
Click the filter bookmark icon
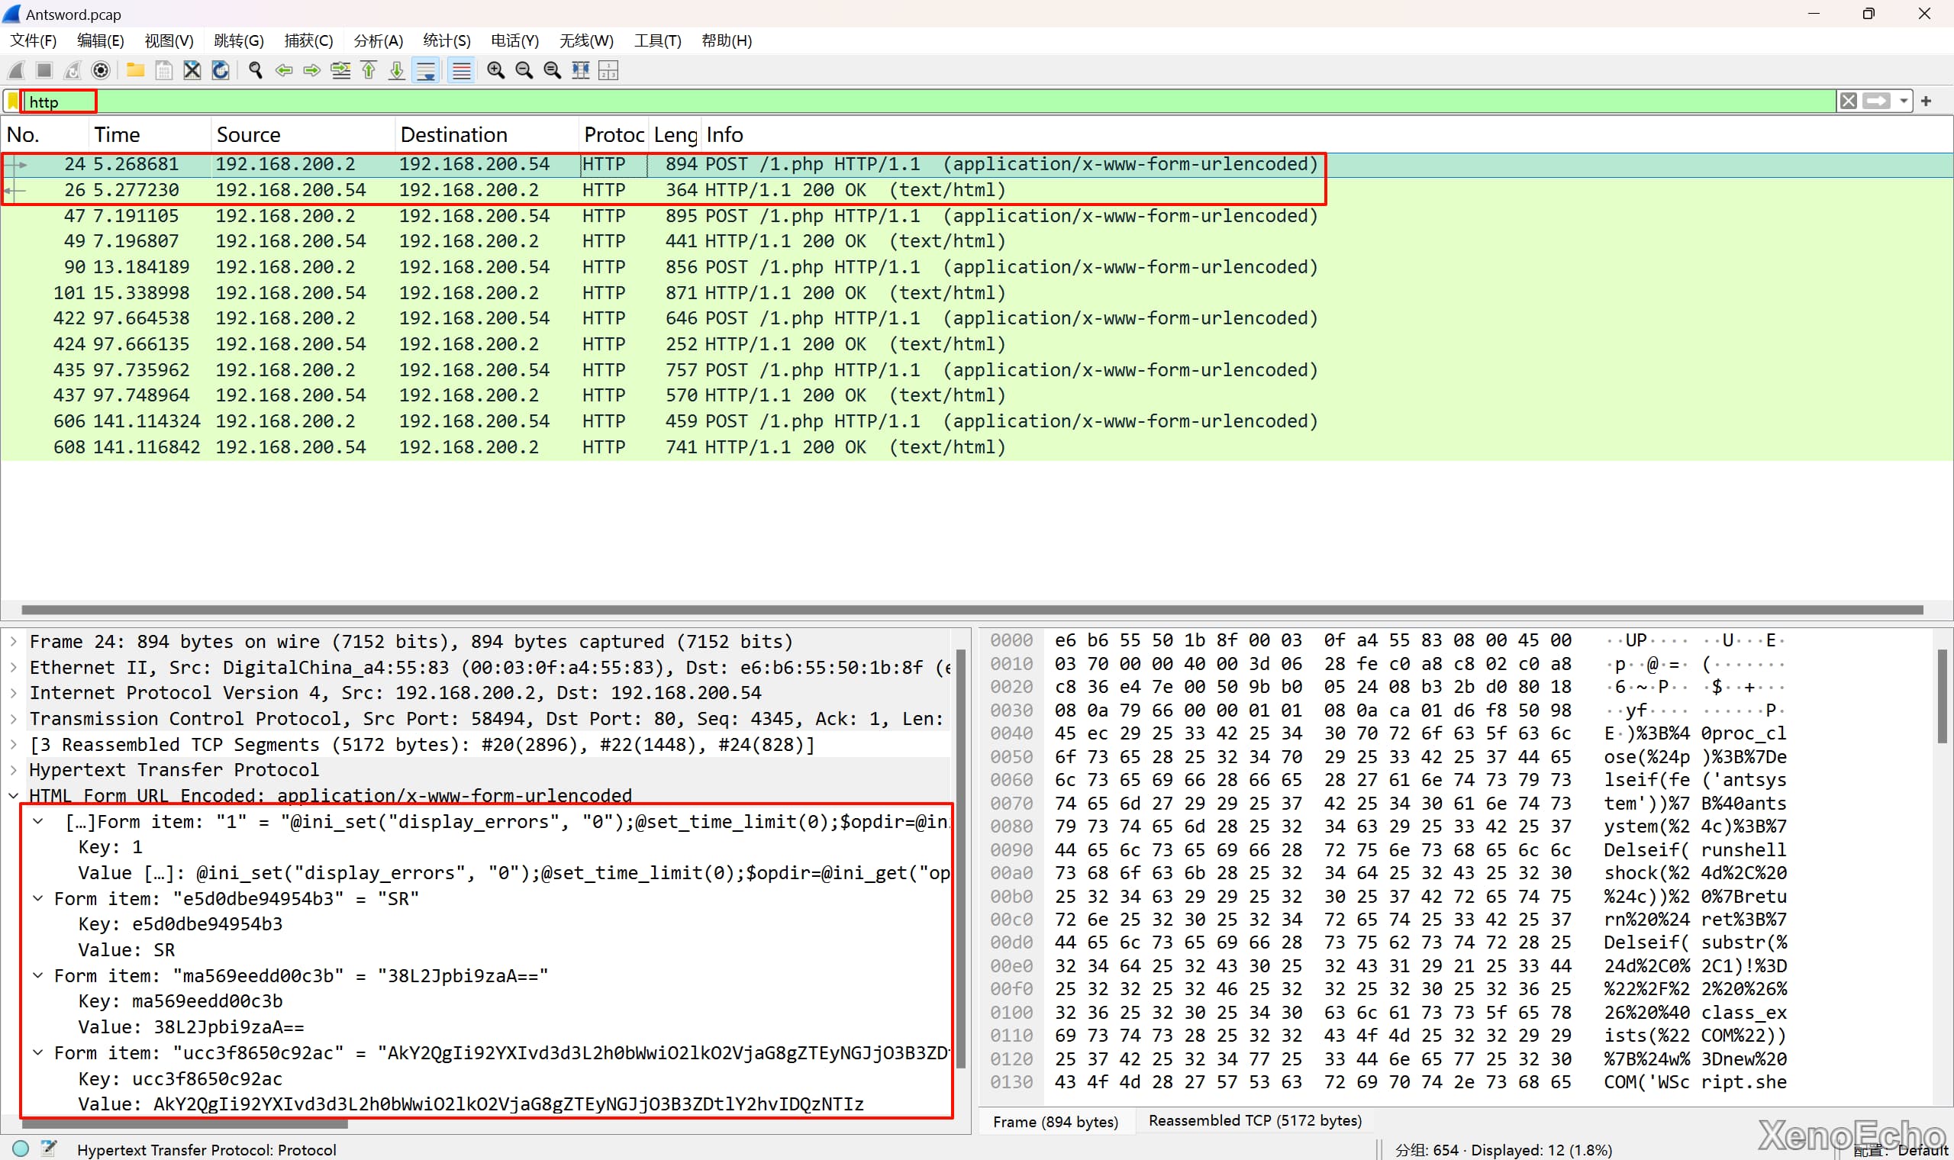[12, 101]
